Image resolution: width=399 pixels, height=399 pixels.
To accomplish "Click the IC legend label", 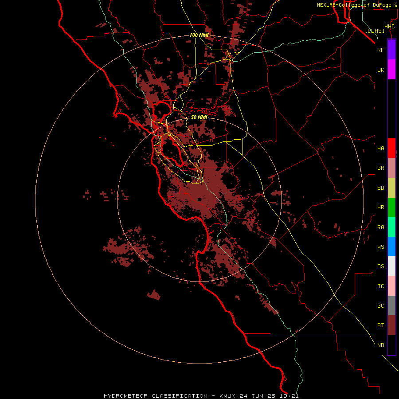I will pos(381,286).
